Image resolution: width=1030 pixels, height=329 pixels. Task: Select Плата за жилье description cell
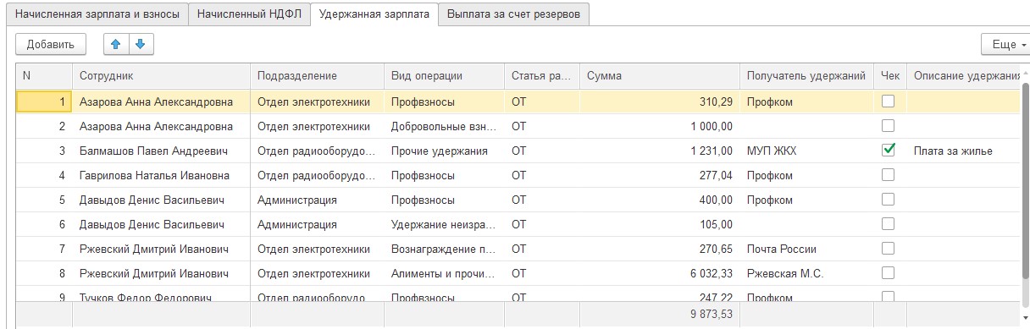[x=963, y=151]
